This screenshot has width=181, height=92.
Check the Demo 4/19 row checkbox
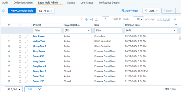[x=20, y=56]
